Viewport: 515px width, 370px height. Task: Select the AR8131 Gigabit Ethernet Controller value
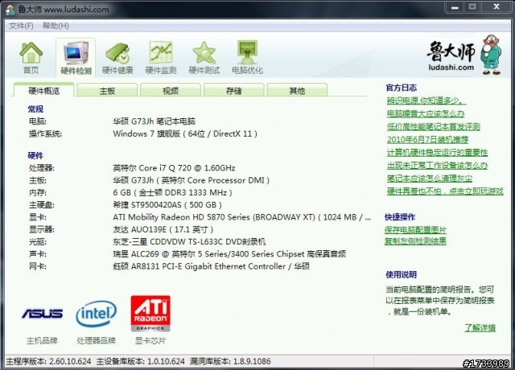pyautogui.click(x=211, y=266)
